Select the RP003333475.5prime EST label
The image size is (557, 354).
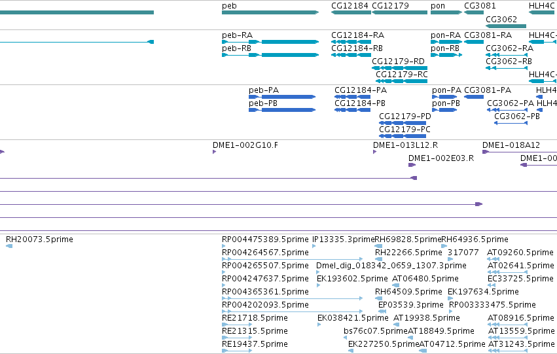tap(492, 305)
